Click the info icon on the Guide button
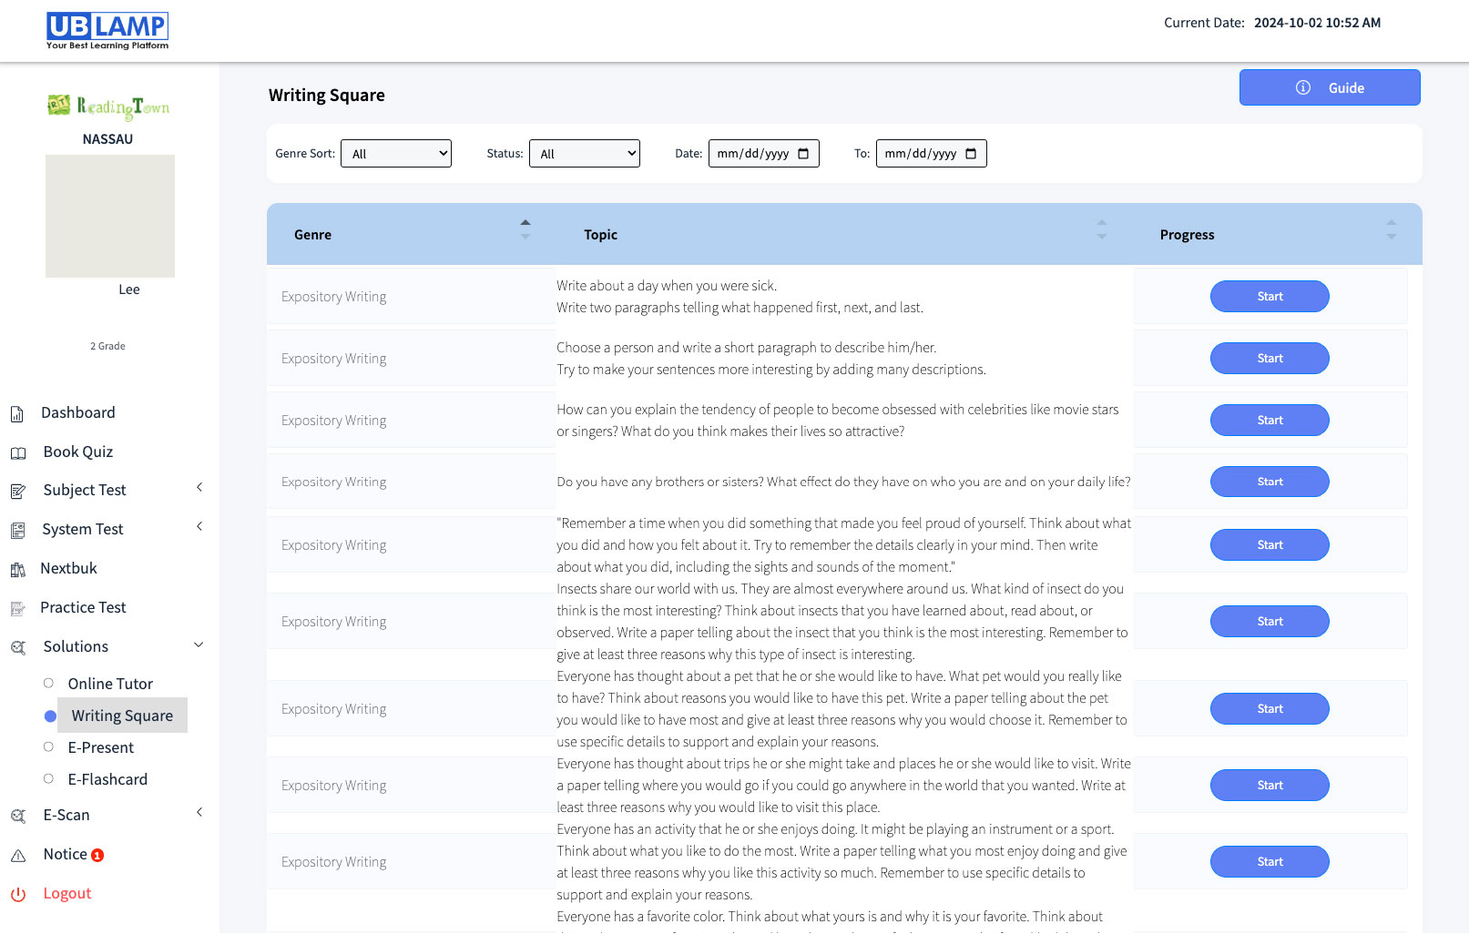1469x934 pixels. pyautogui.click(x=1303, y=87)
